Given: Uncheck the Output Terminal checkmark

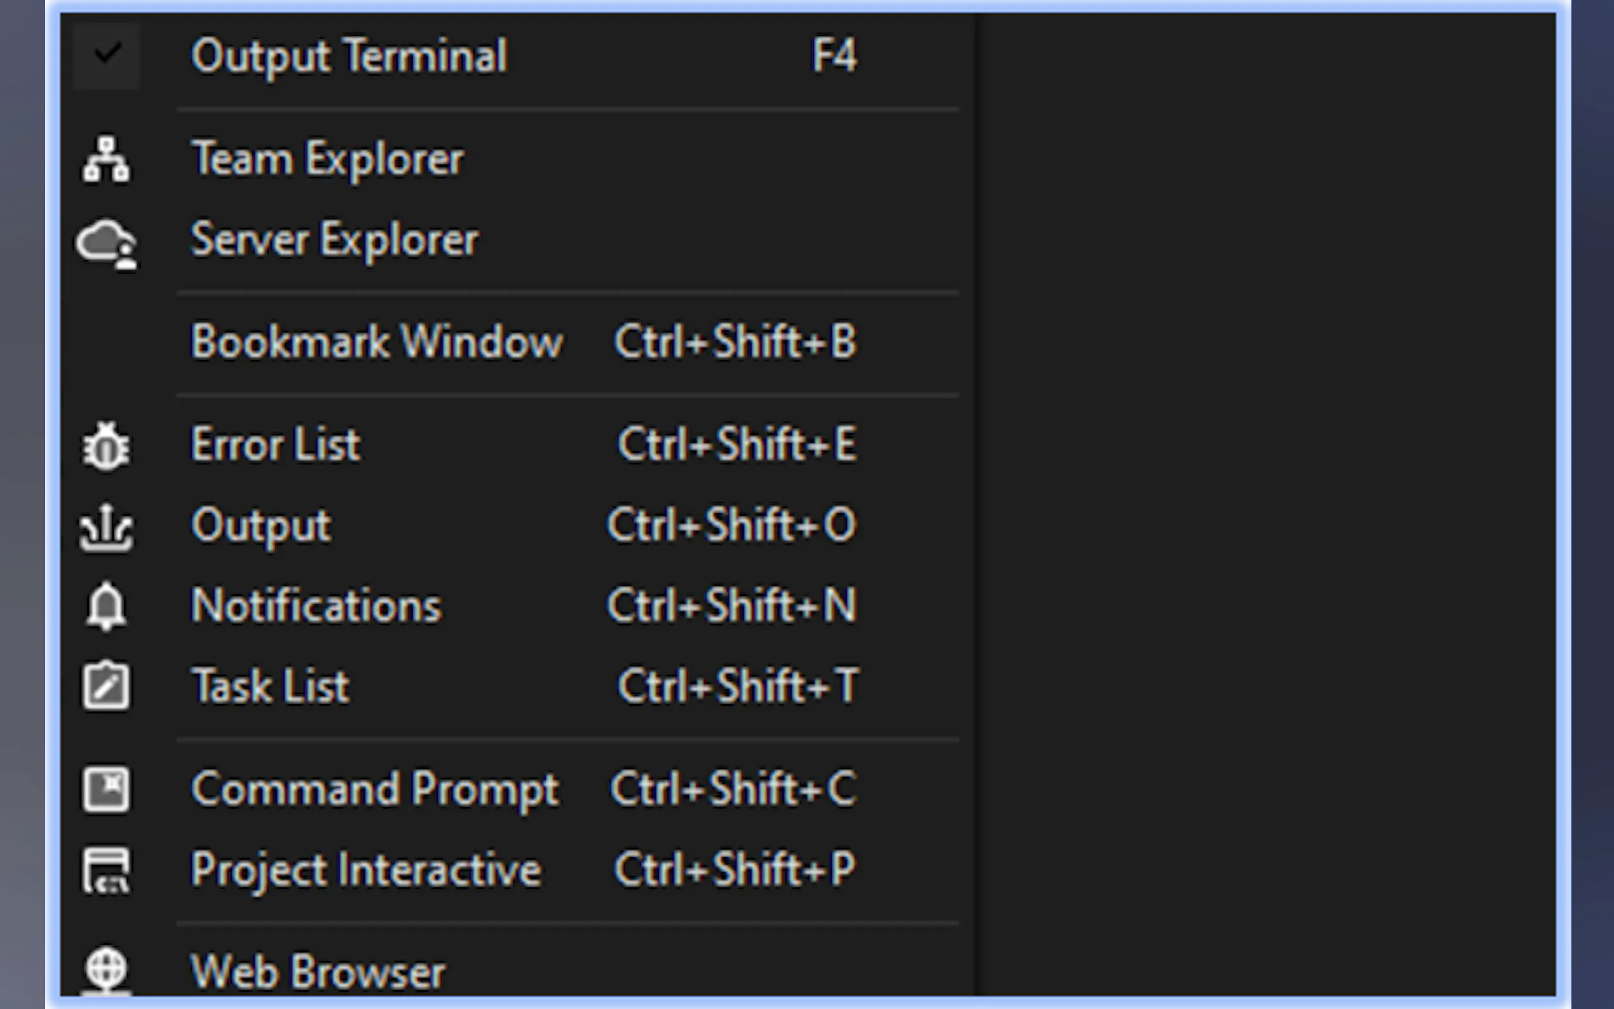Looking at the screenshot, I should point(107,55).
